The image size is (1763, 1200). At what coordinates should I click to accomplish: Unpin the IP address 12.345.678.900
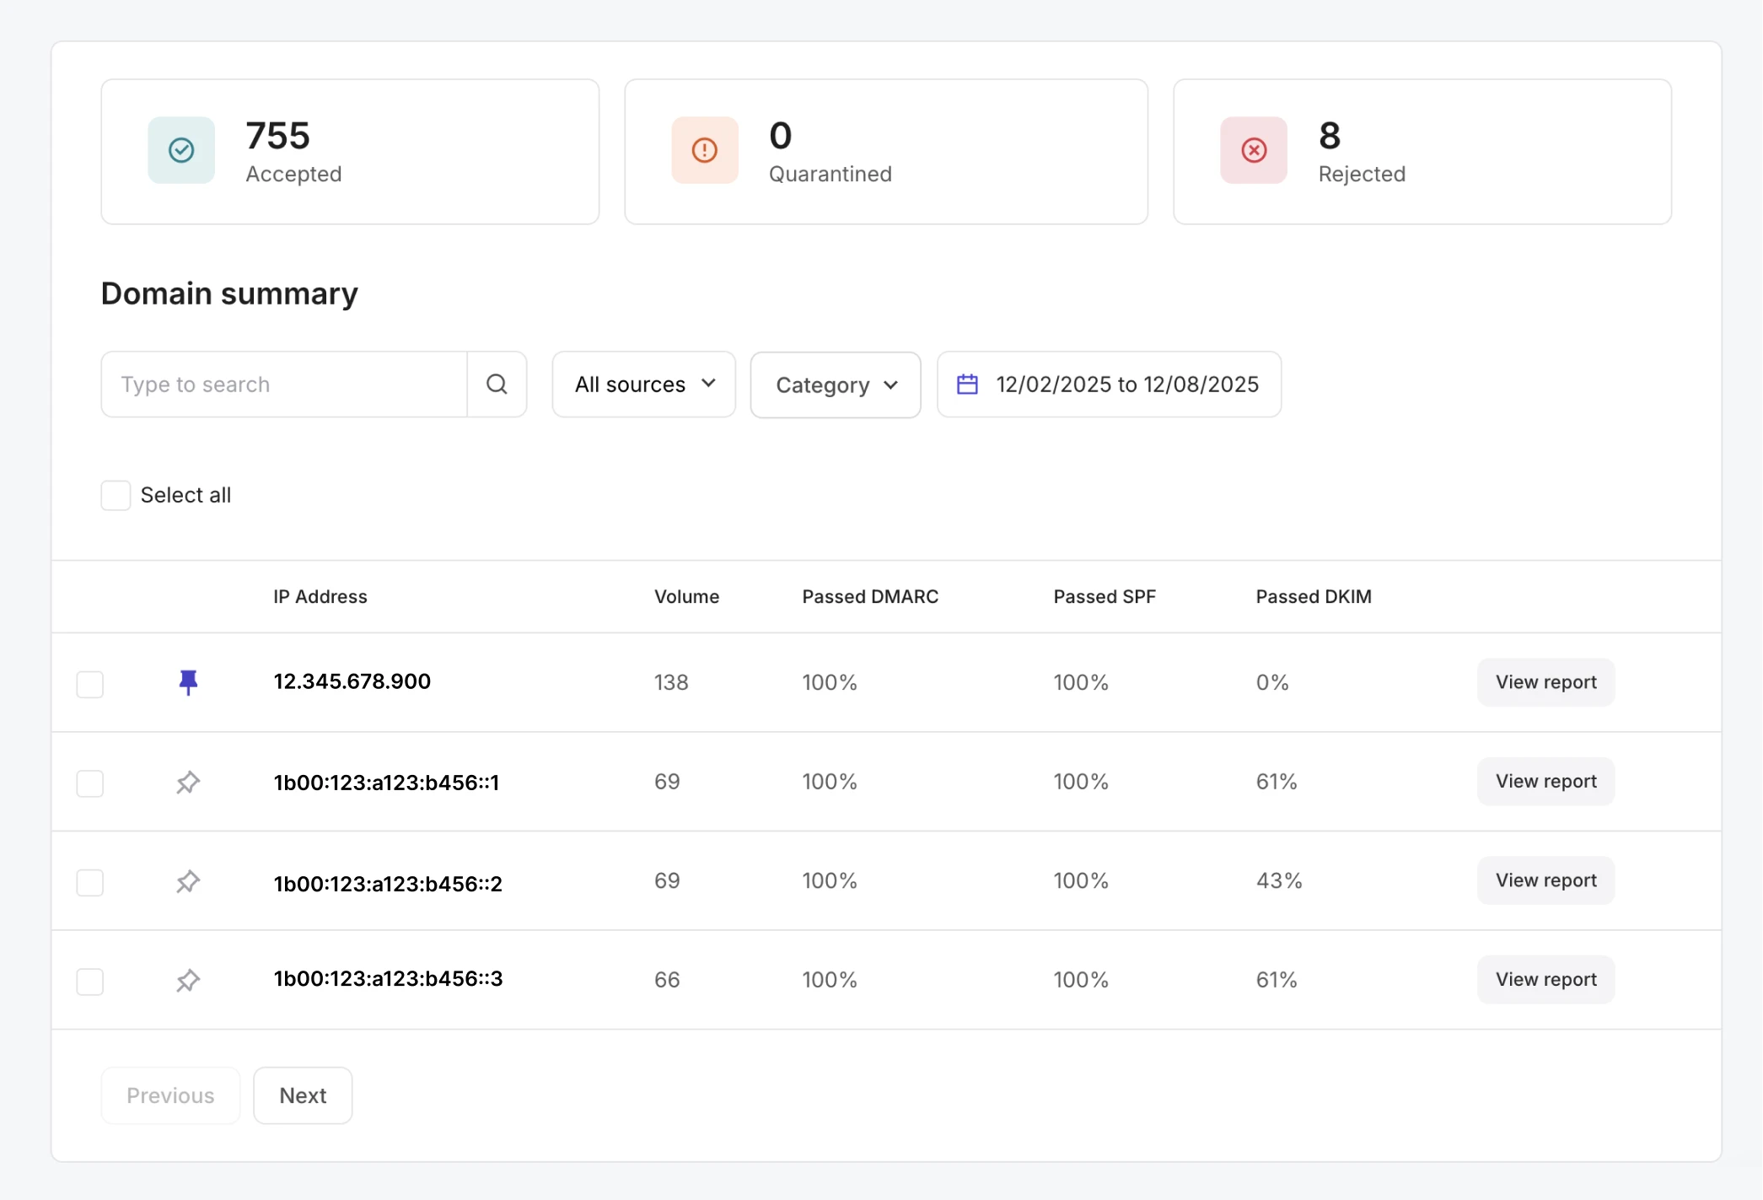[188, 682]
